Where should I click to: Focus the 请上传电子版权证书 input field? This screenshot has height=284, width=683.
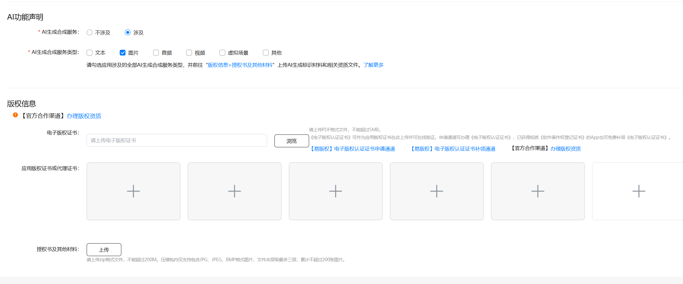point(177,141)
